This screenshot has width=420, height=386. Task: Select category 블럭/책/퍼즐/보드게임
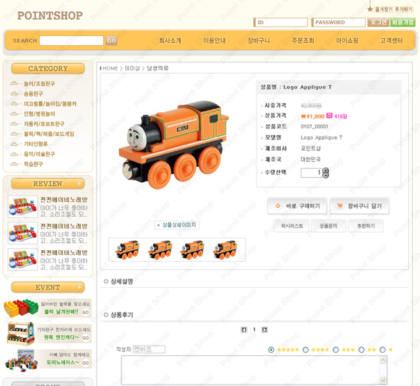49,134
